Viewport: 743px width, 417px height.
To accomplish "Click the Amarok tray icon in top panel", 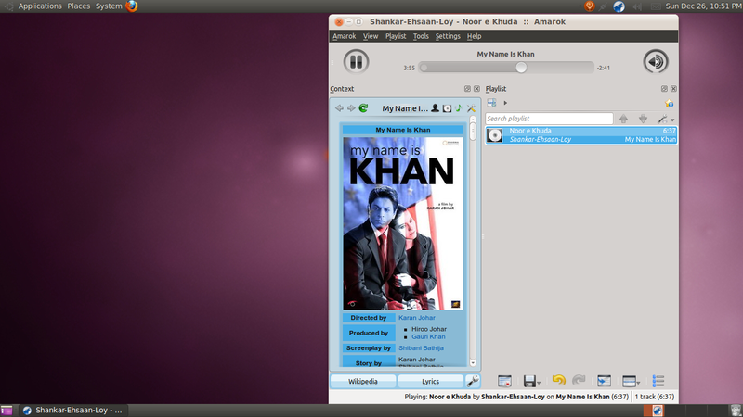I will pyautogui.click(x=619, y=6).
